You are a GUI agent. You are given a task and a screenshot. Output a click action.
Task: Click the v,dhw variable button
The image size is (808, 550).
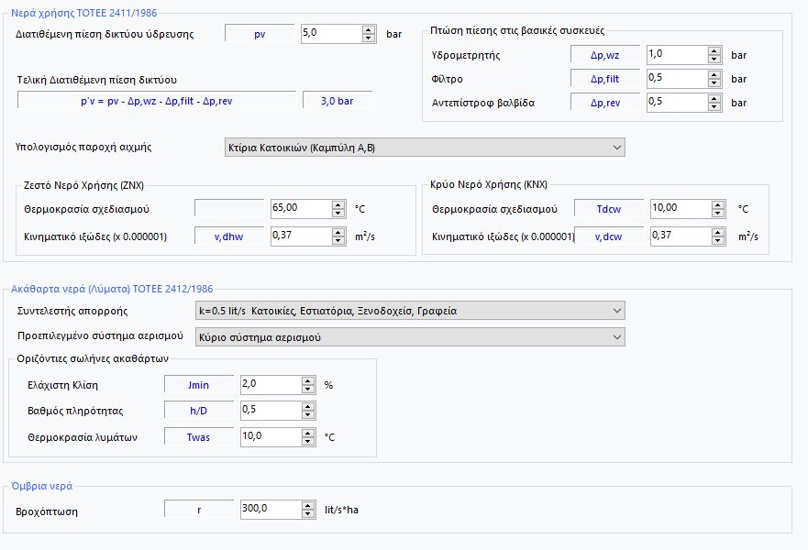pyautogui.click(x=227, y=236)
